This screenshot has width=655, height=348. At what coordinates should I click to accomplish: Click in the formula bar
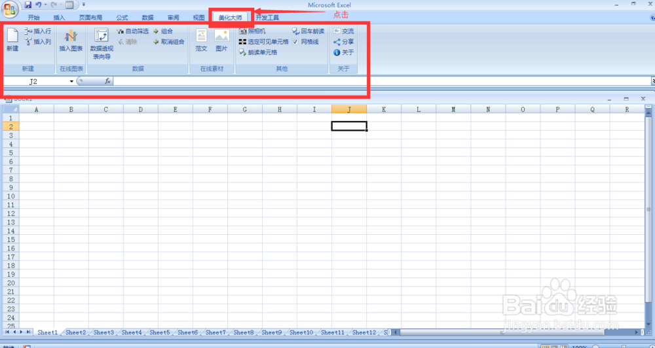pos(381,81)
